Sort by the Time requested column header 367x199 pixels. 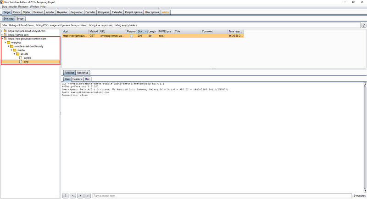click(x=236, y=31)
